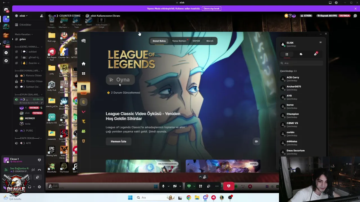Screen dimensions: 360x202
Task: Open the Riot Client grid library icon
Action: coord(84,74)
